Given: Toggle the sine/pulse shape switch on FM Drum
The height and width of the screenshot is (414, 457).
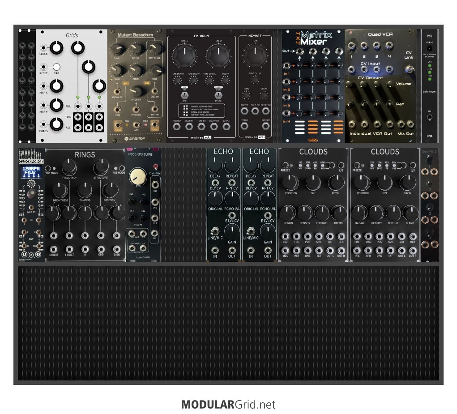Looking at the screenshot, I should pos(218,95).
